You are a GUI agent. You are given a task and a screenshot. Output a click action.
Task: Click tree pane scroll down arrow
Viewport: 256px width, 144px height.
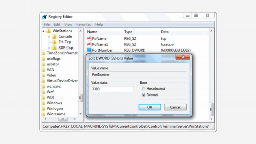click(x=81, y=114)
